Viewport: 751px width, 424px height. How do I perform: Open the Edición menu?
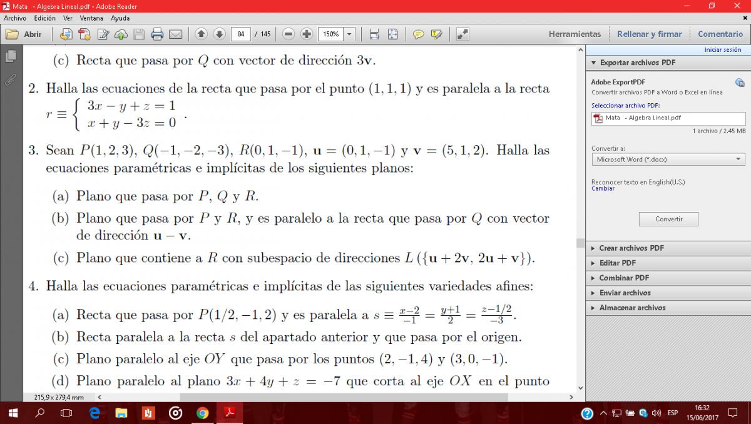click(x=44, y=18)
